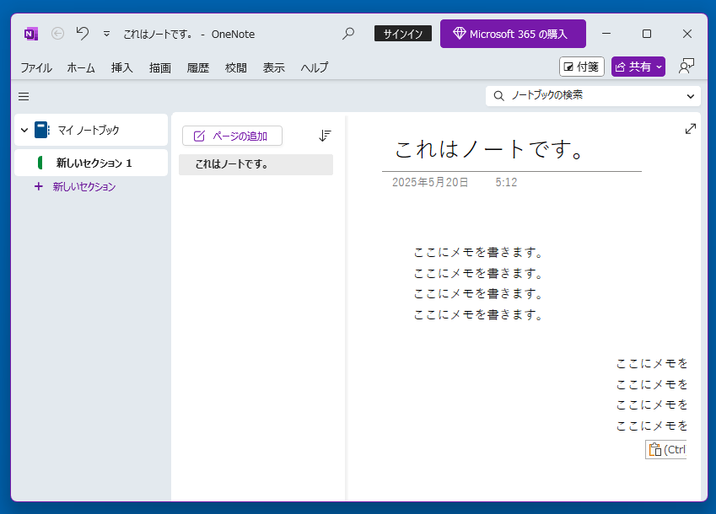Click the 付箋 sticky notes button
Screen dimensions: 716x514
tap(582, 67)
